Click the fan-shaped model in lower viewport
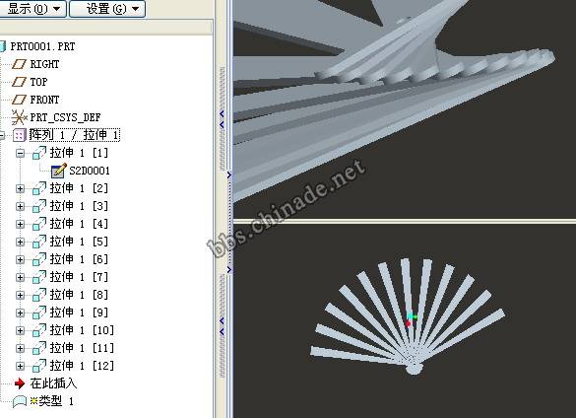 (x=408, y=316)
